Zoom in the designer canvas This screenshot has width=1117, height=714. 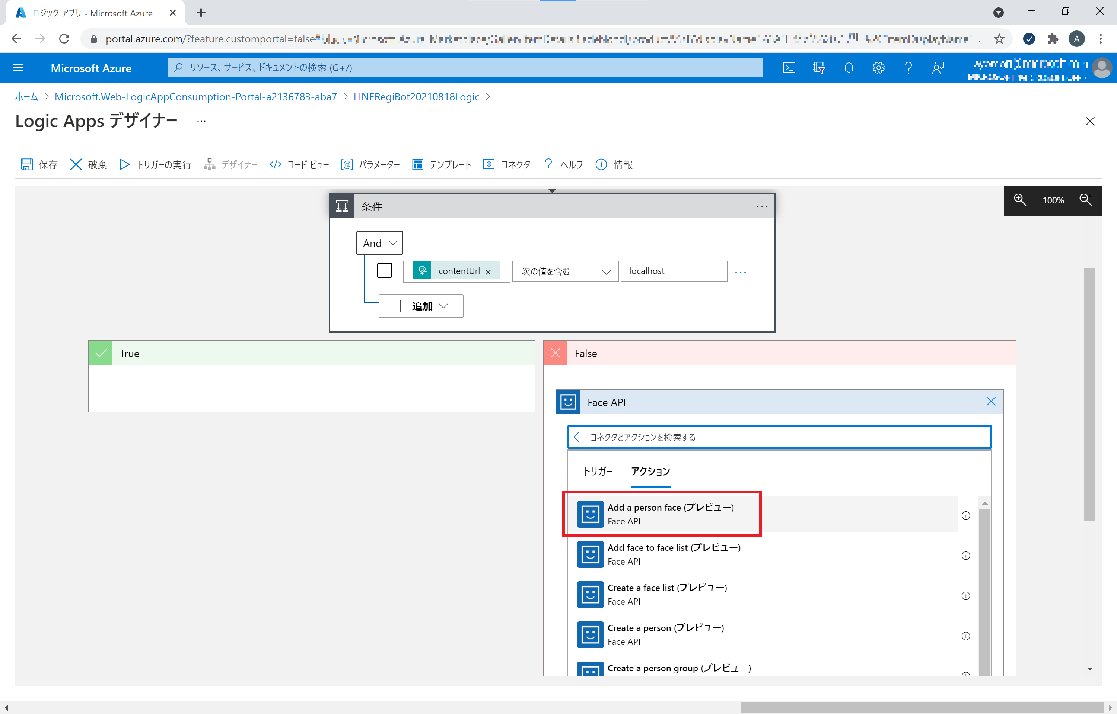(x=1019, y=200)
